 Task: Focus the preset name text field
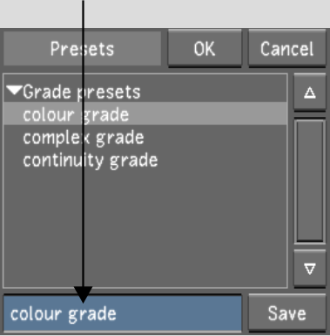pos(123,313)
